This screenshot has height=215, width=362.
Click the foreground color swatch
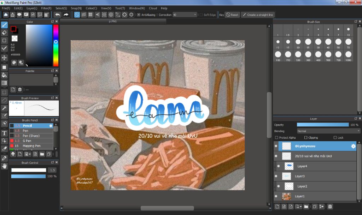pyautogui.click(x=13, y=29)
